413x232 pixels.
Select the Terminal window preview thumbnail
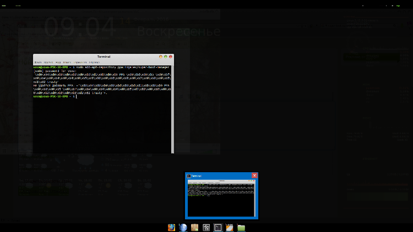click(x=221, y=198)
